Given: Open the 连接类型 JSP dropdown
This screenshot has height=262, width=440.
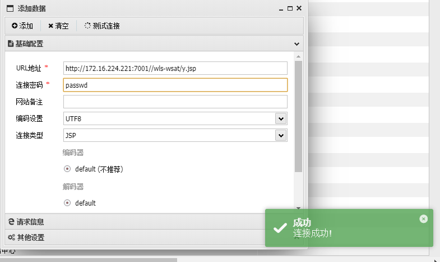Looking at the screenshot, I should click(281, 135).
